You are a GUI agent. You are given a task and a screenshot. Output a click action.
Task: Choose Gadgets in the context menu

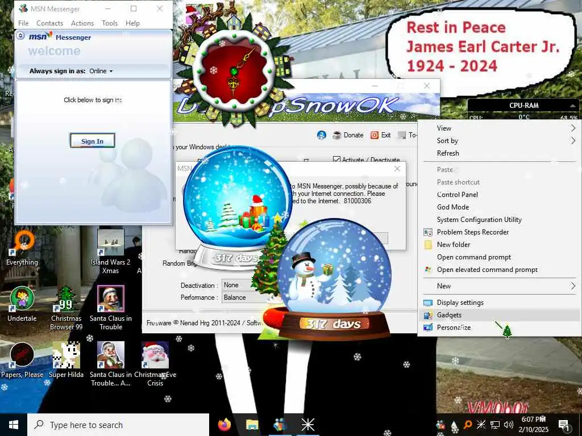pyautogui.click(x=499, y=315)
